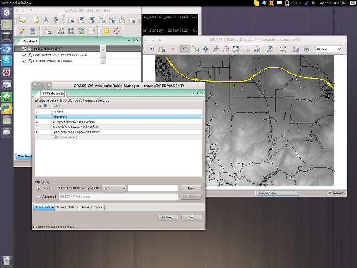
Task: Open the attribute table icon in Layer Manager
Action: click(33, 31)
